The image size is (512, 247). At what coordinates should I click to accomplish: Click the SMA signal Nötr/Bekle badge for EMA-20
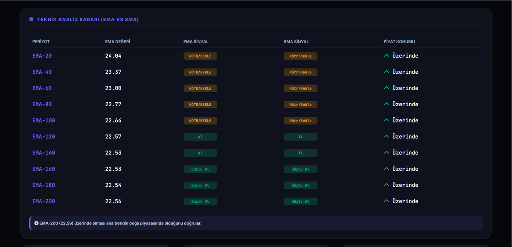pos(300,56)
